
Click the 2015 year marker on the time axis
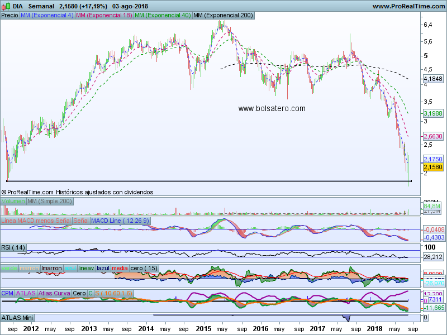point(205,329)
